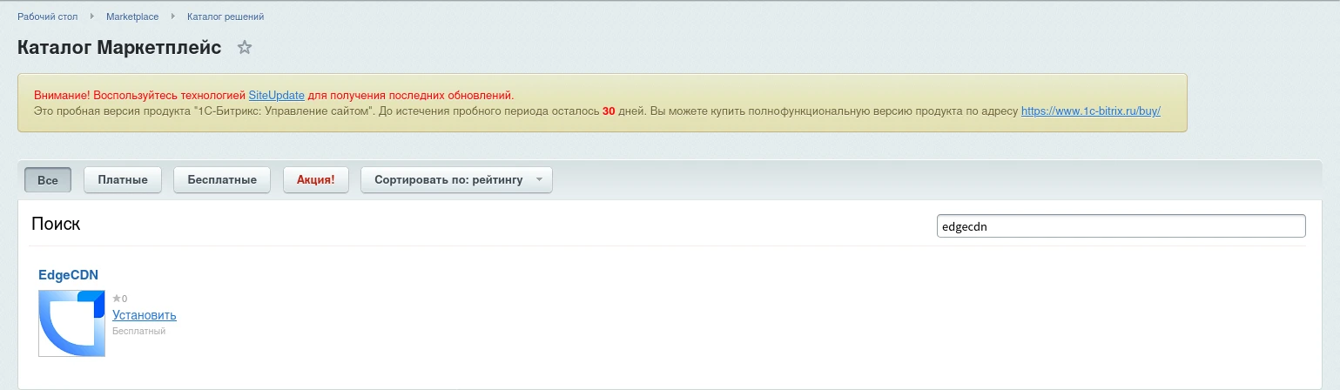
Task: Go to Рабочий стол breadcrumb
Action: click(x=48, y=17)
